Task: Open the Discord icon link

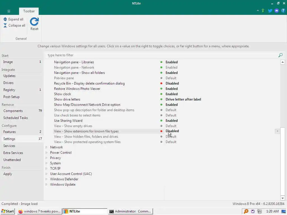Action: tap(277, 11)
